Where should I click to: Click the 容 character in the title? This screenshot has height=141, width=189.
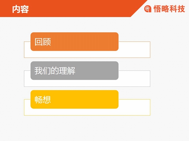(25, 9)
